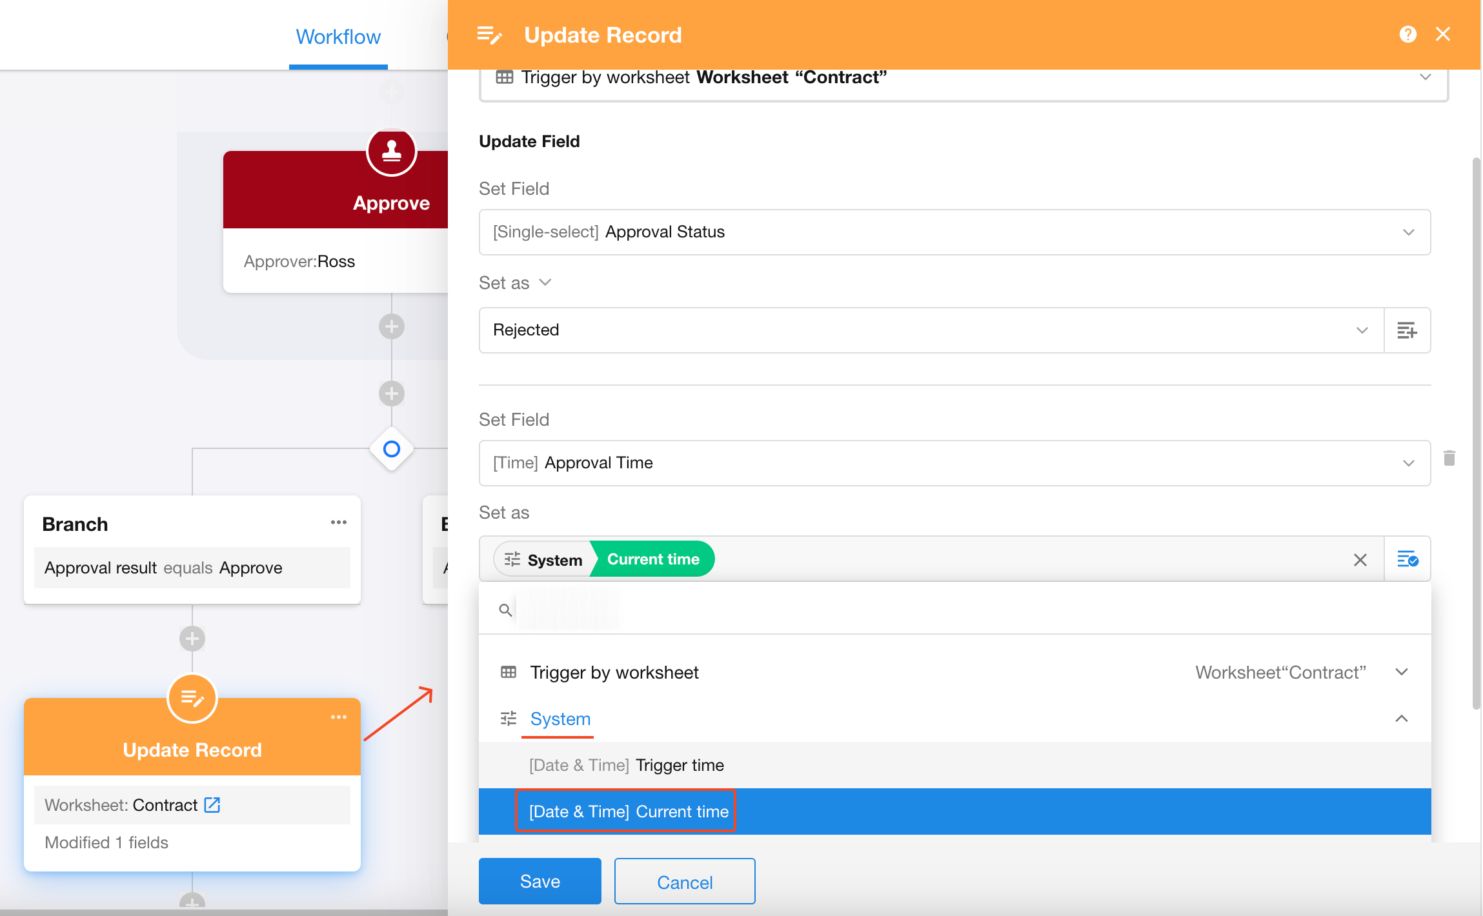Delete the Approval Time field row

point(1449,458)
